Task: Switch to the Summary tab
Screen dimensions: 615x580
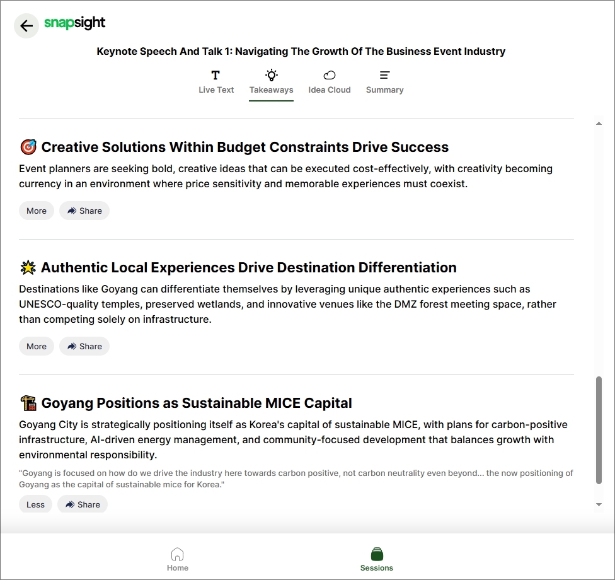Action: pos(384,90)
